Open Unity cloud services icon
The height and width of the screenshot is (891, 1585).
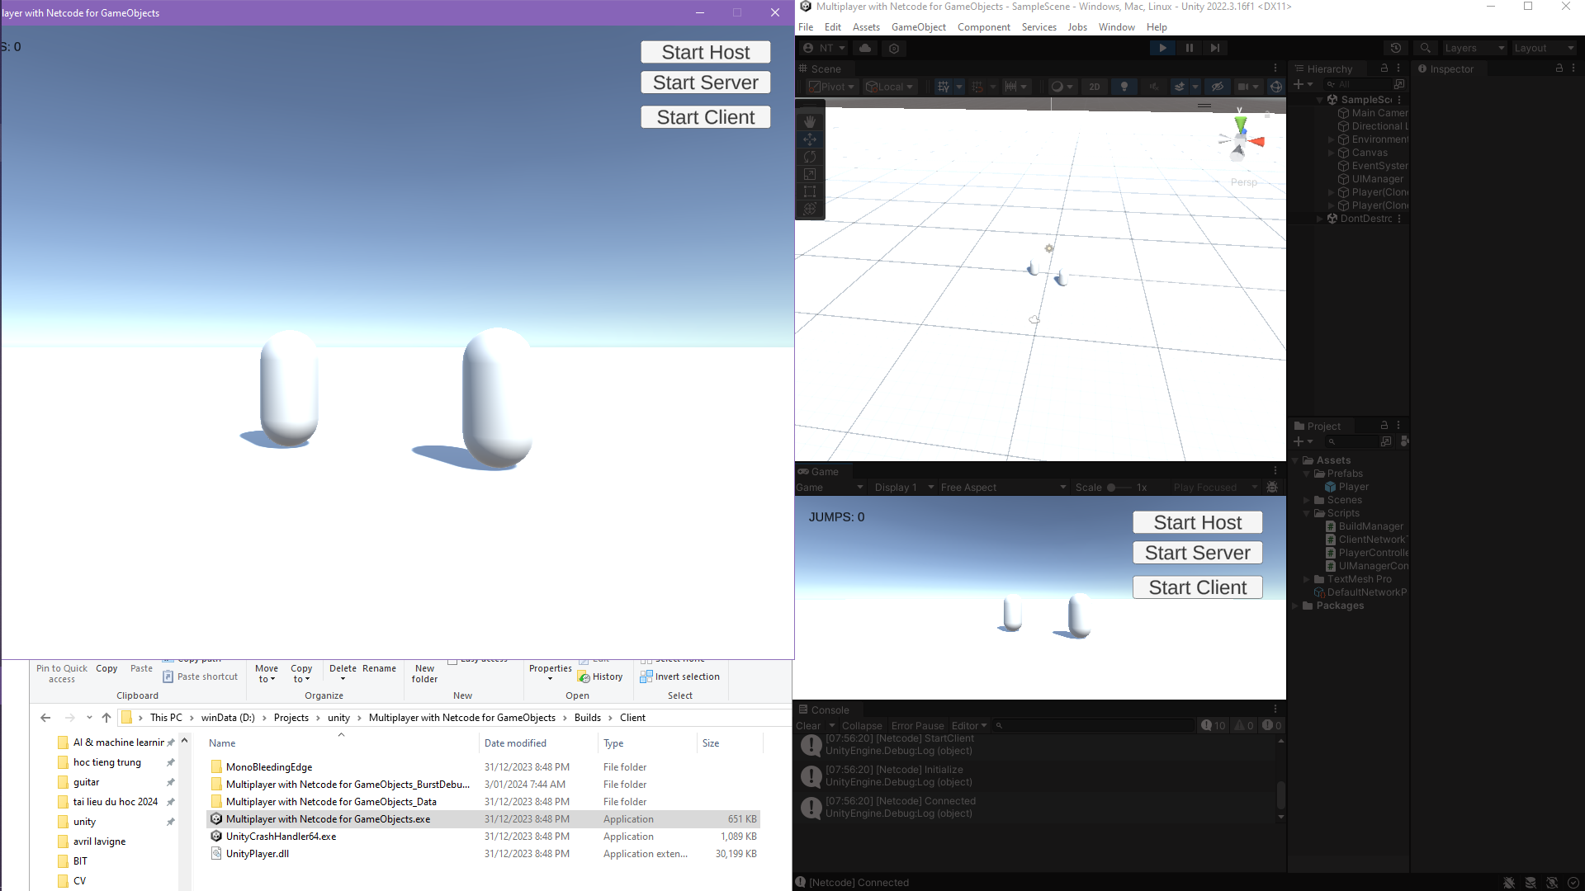point(865,48)
